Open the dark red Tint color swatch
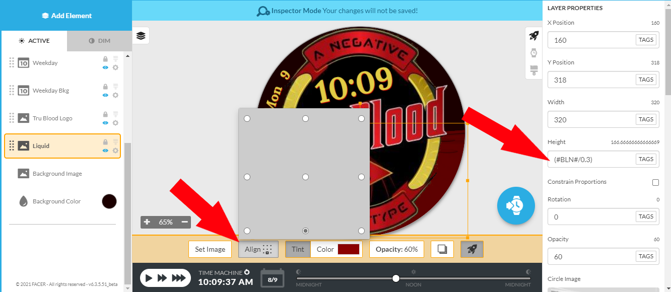This screenshot has width=671, height=292. click(x=349, y=249)
